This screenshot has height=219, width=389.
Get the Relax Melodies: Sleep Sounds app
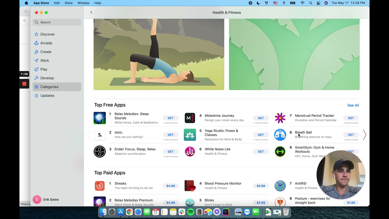[x=170, y=118]
